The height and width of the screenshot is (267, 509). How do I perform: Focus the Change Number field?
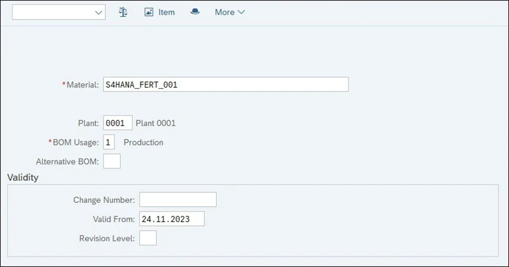coord(178,200)
